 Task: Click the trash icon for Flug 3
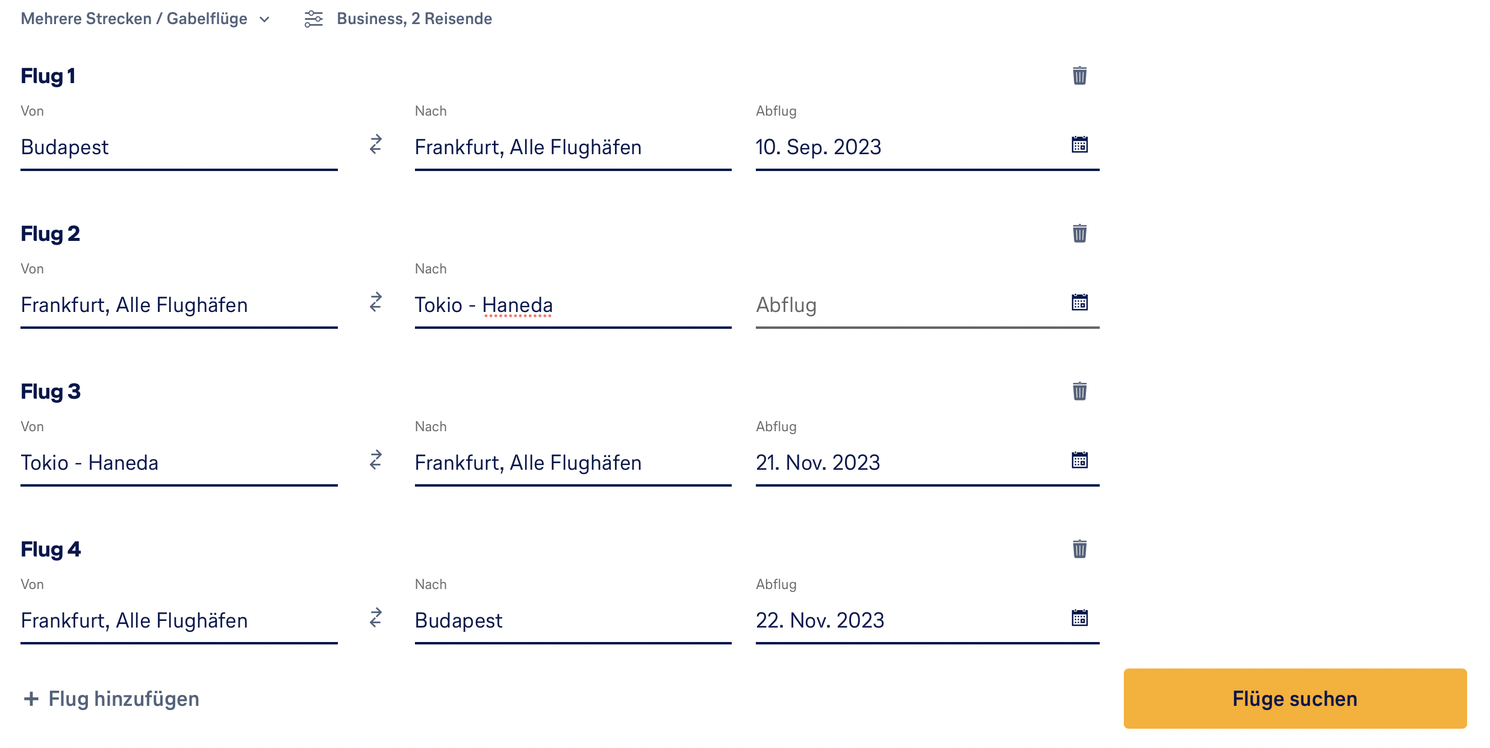click(1079, 391)
